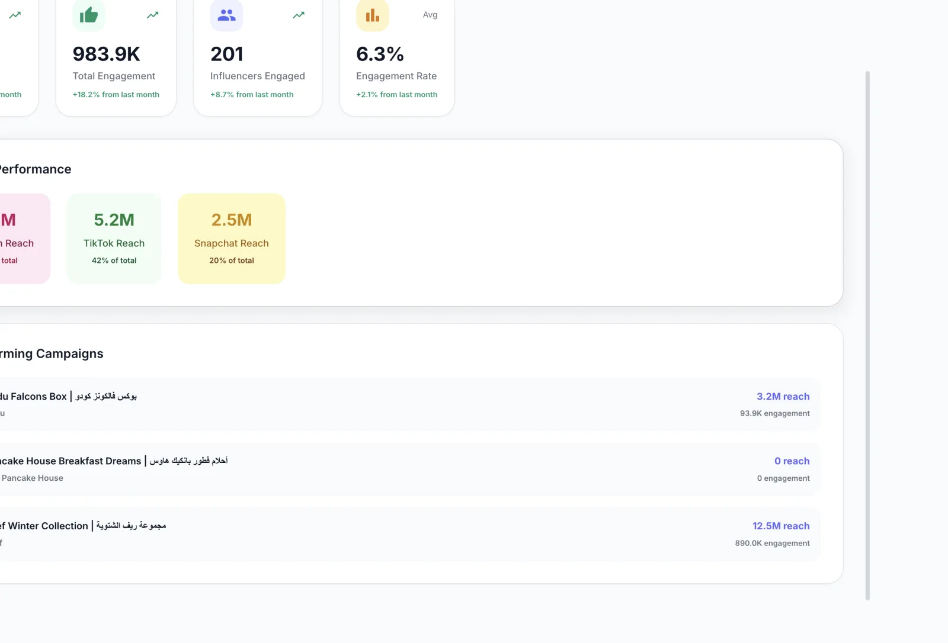
Task: Click the 0 reach value
Action: [792, 461]
